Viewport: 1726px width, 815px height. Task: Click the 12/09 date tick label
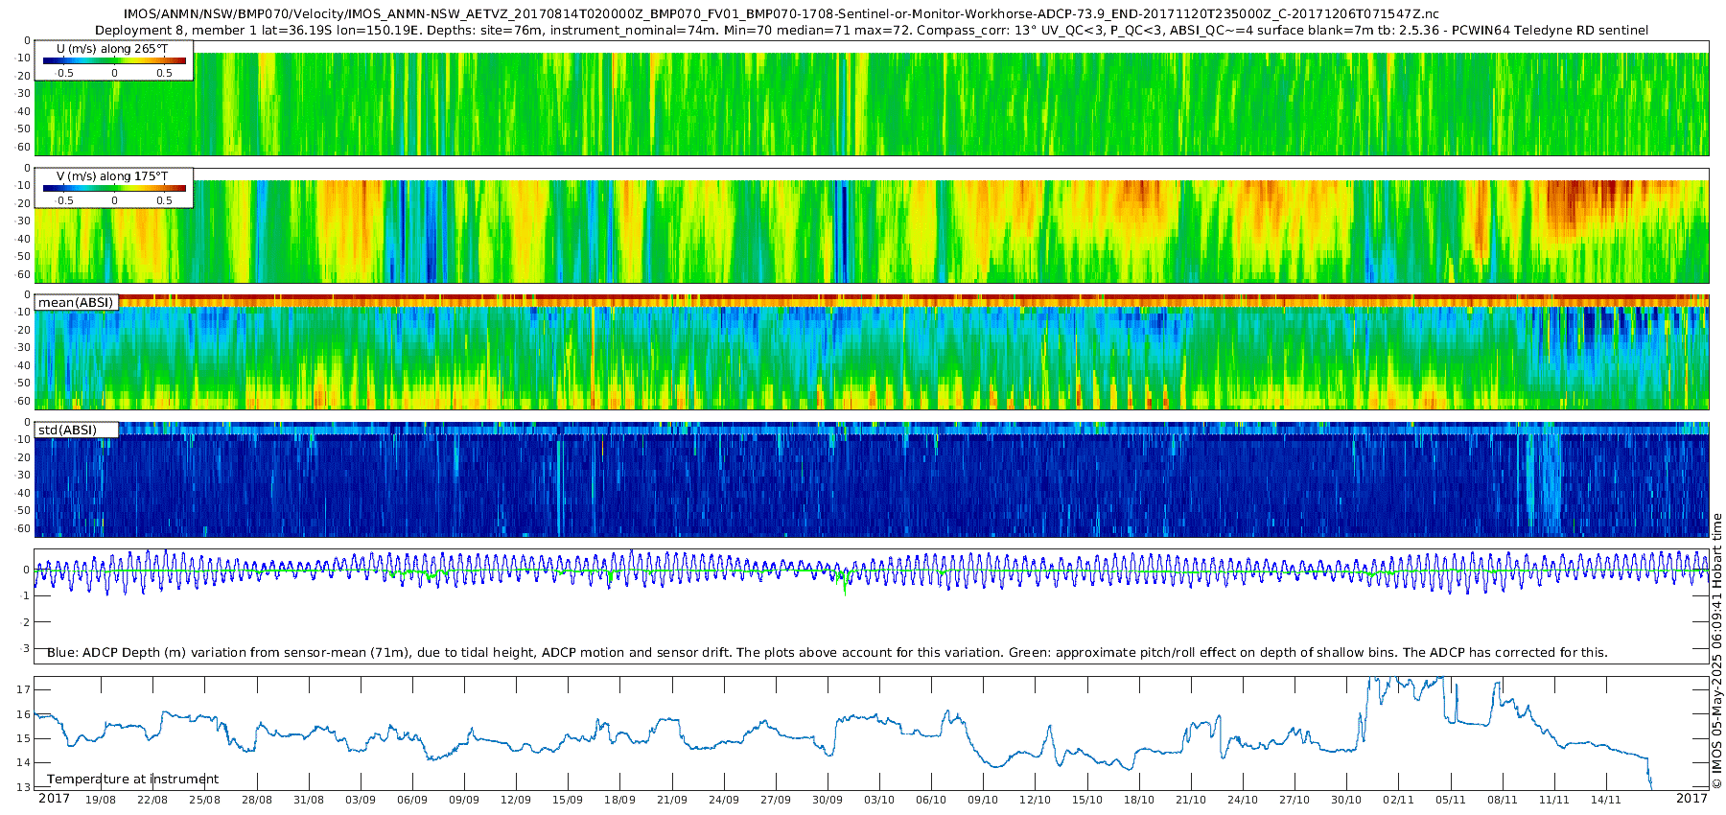tap(516, 800)
